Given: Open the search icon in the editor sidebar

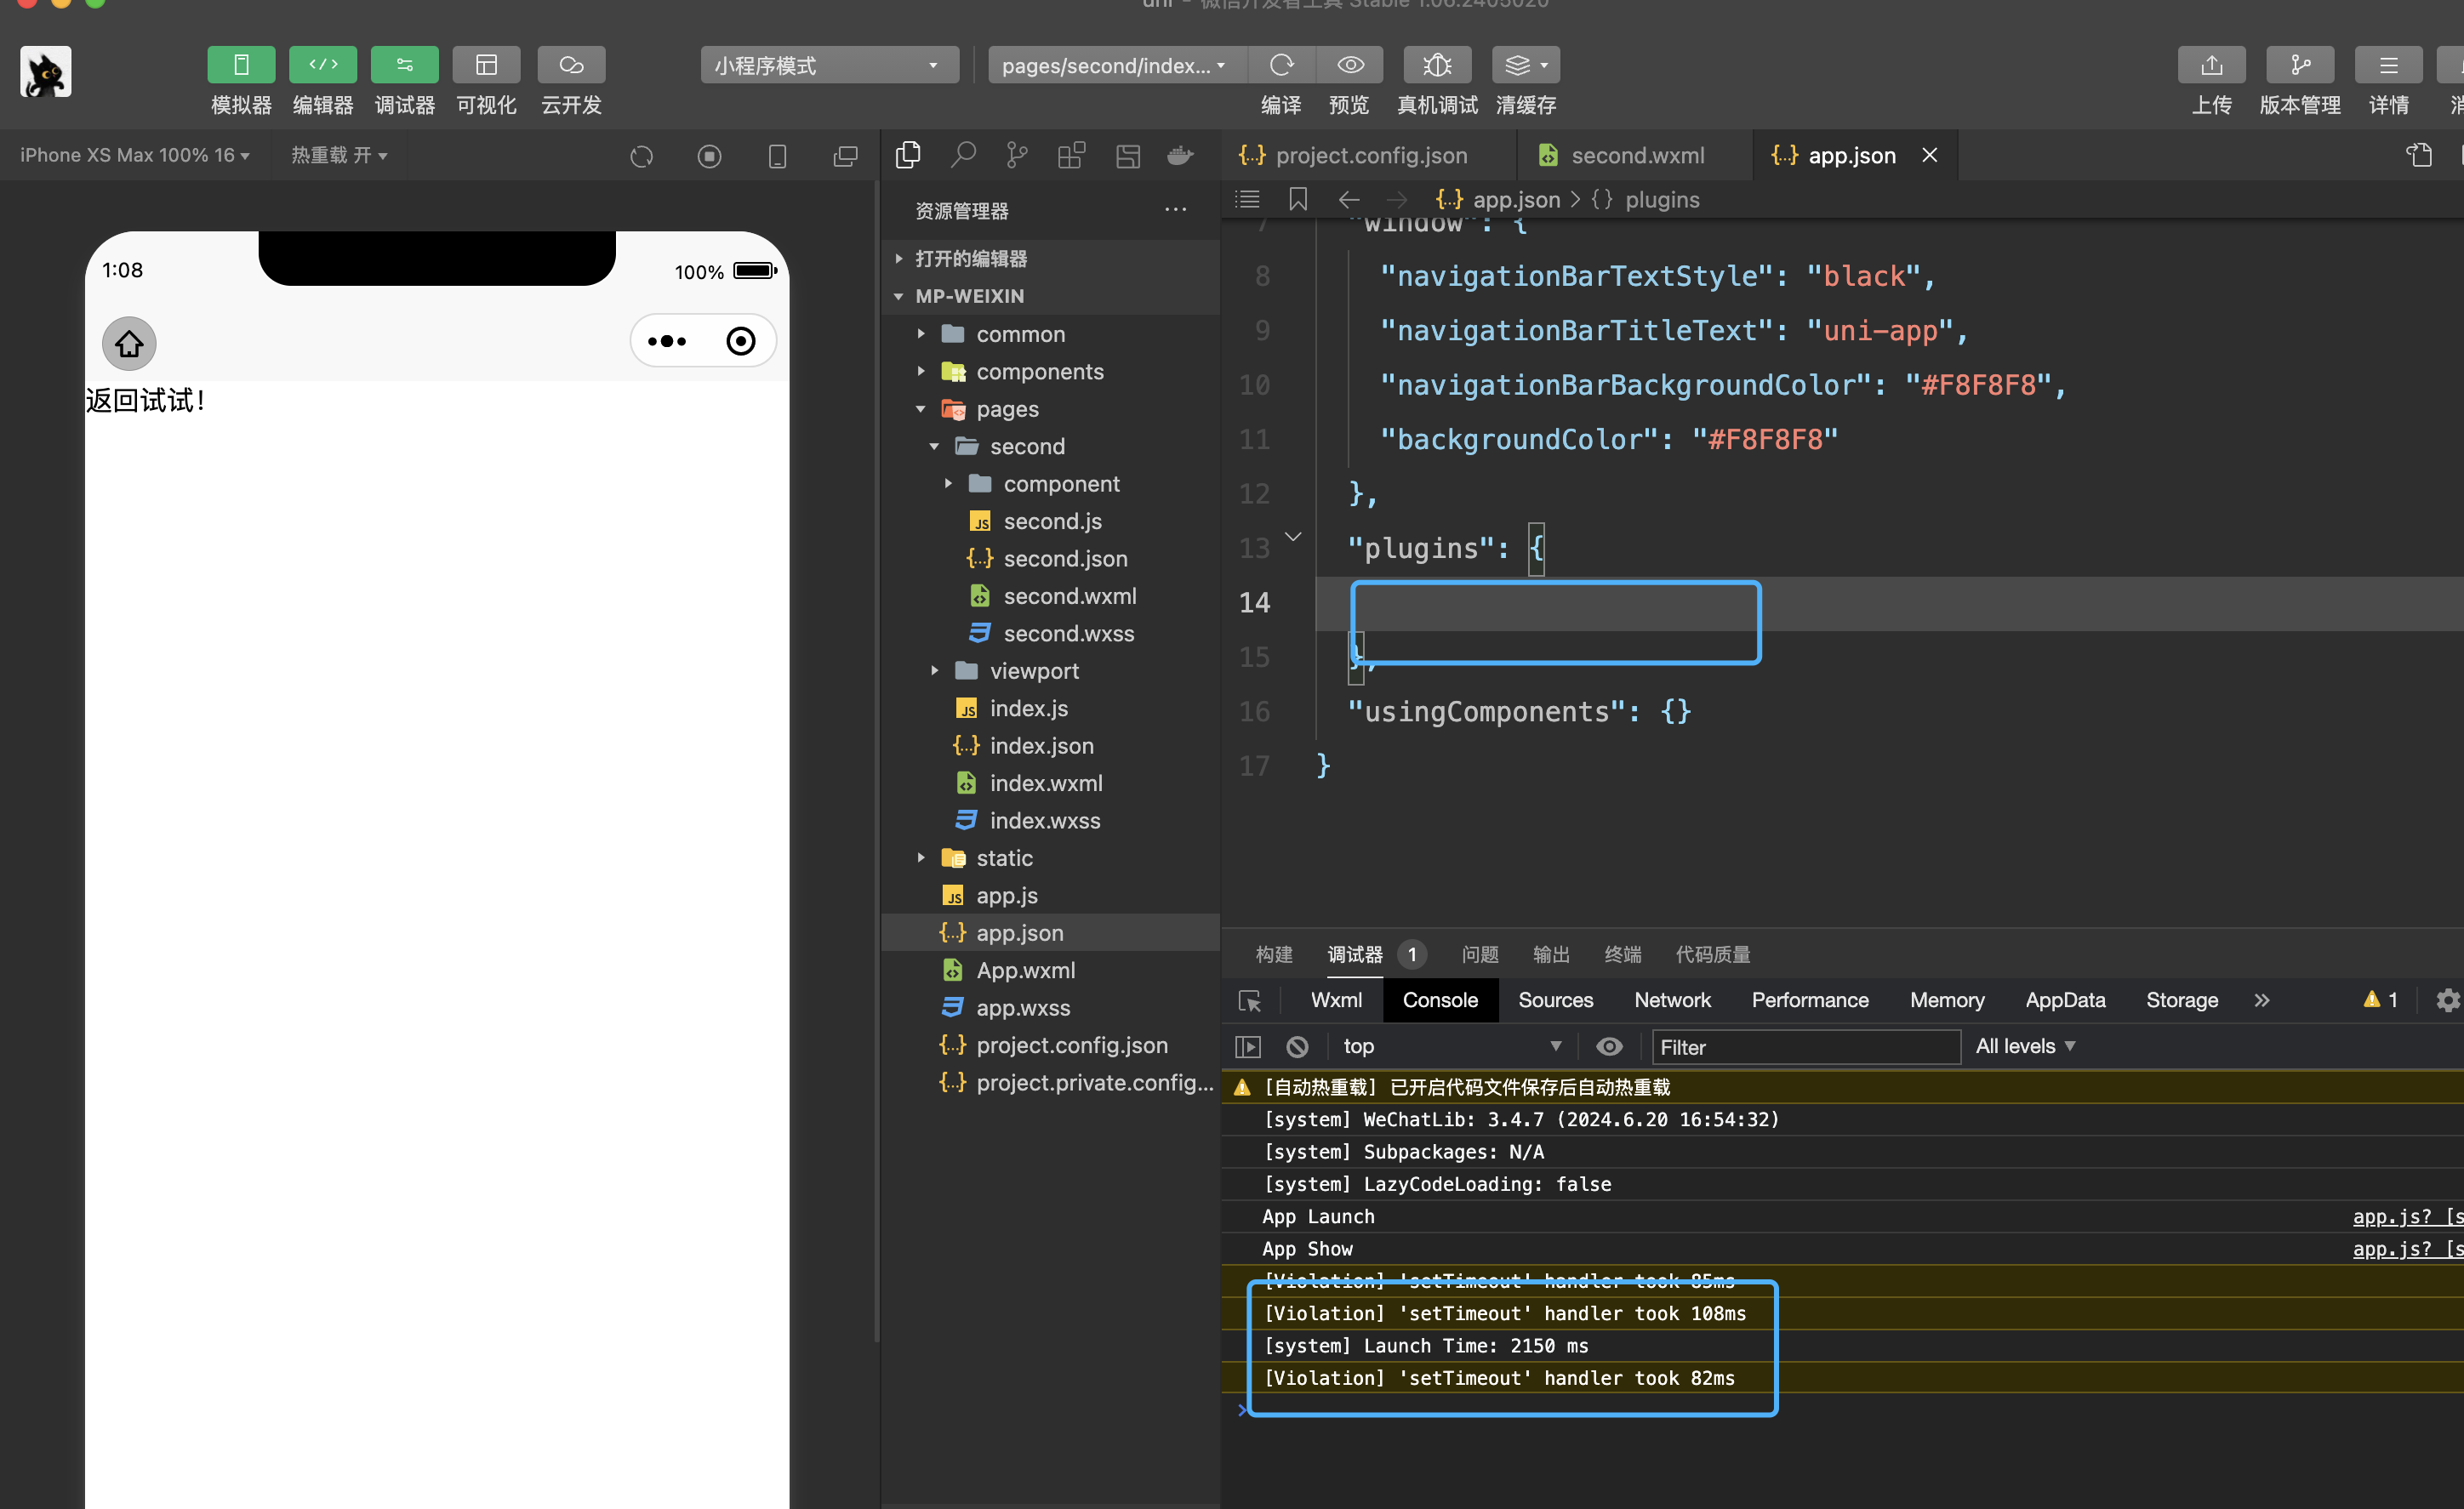Looking at the screenshot, I should click(963, 155).
